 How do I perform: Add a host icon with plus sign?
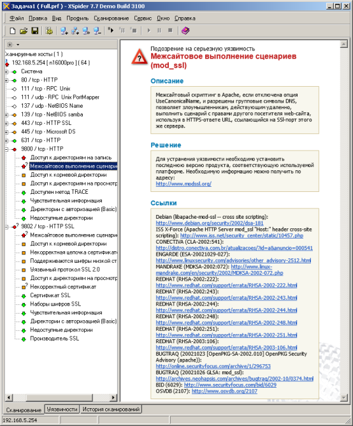64,31
